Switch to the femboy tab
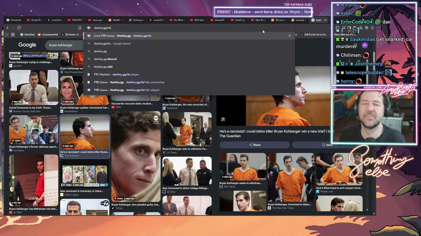The width and height of the screenshot is (421, 236). pos(136,20)
